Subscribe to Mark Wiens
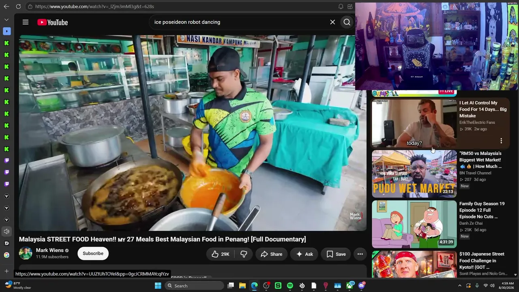Viewport: 519px width, 292px height. coord(93,253)
